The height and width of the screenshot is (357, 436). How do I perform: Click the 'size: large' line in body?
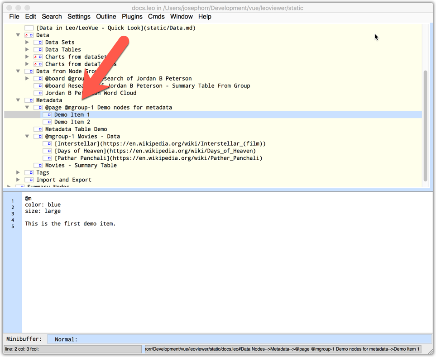point(43,211)
